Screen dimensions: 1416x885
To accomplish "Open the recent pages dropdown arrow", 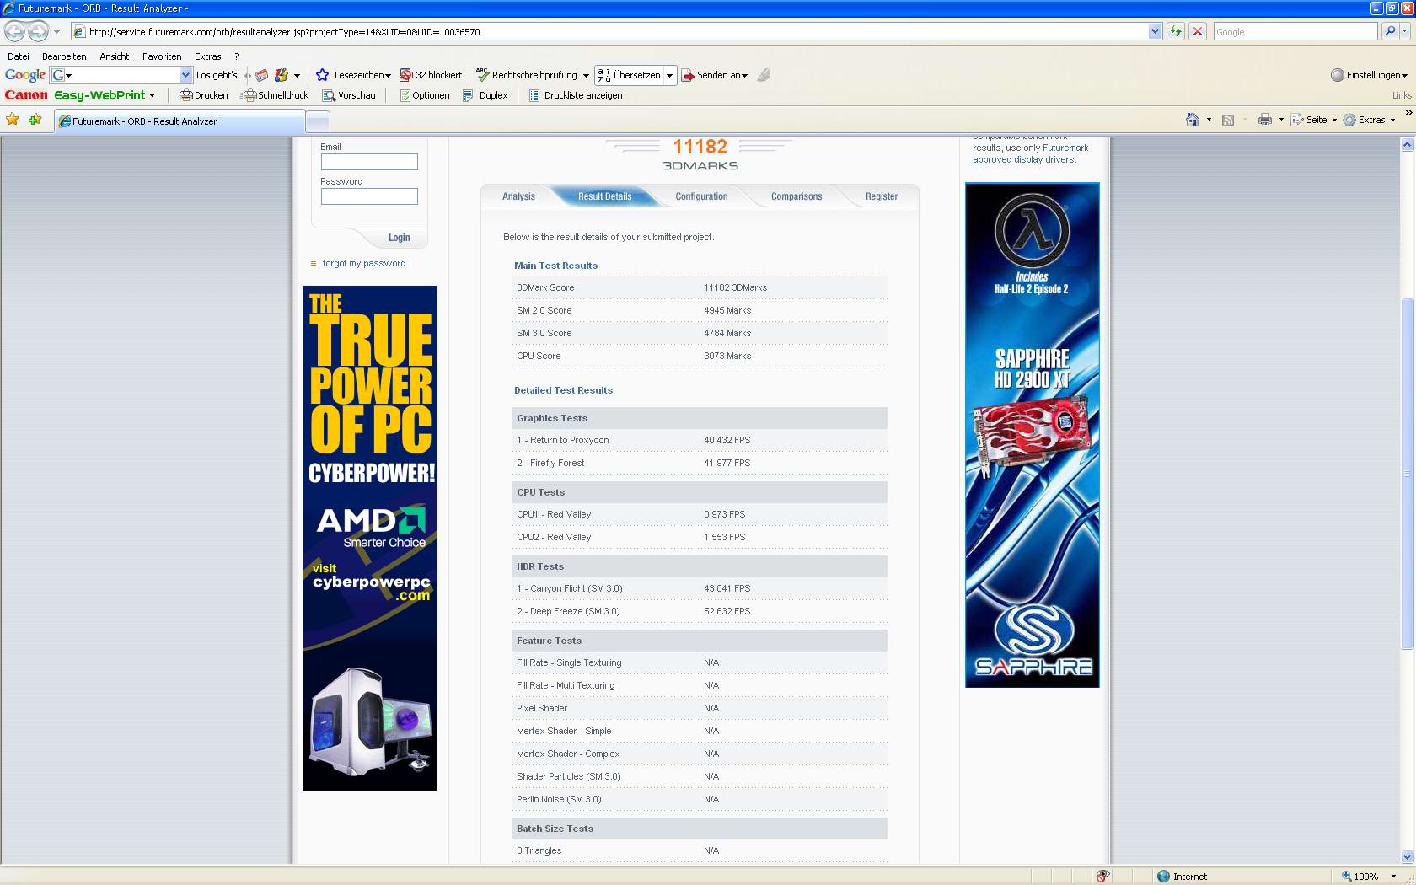I will 56,31.
